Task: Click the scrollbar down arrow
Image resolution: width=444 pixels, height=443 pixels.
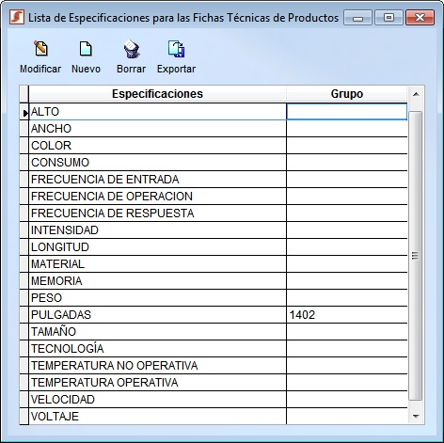Action: 416,417
